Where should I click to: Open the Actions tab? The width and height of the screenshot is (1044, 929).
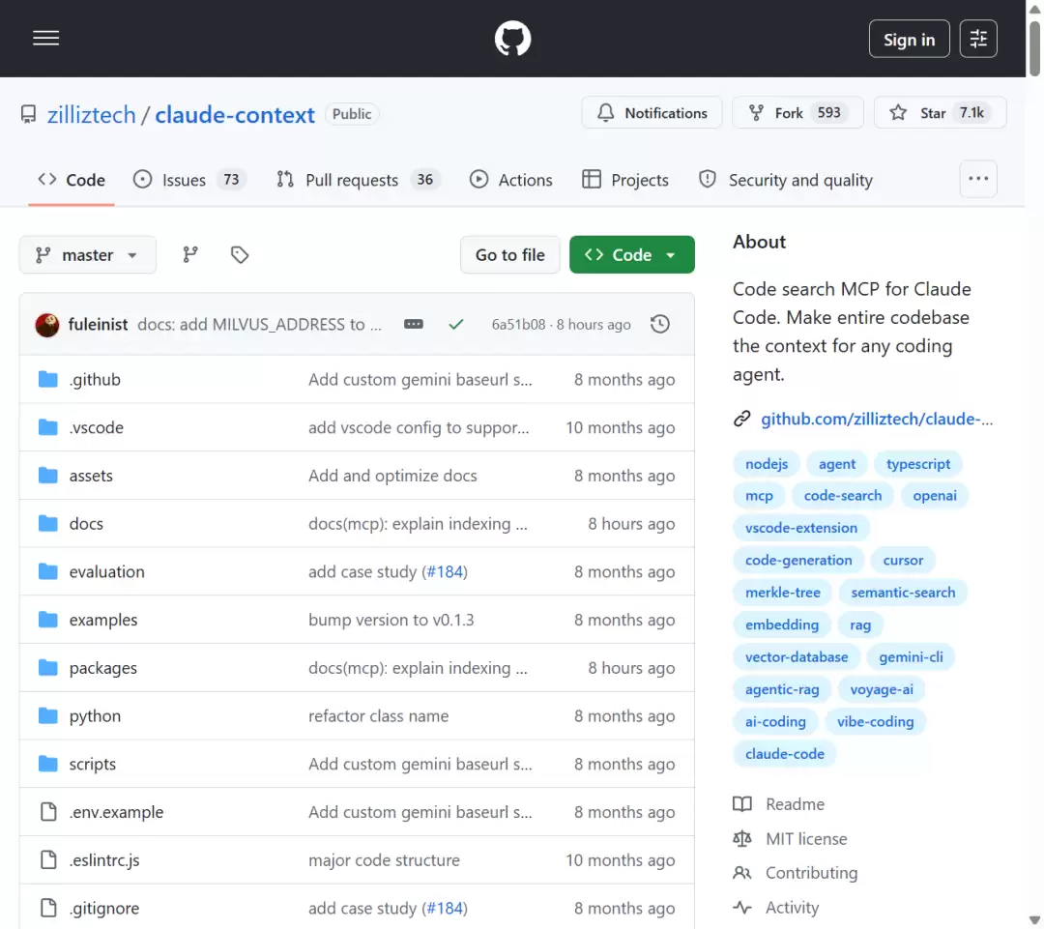(x=511, y=180)
